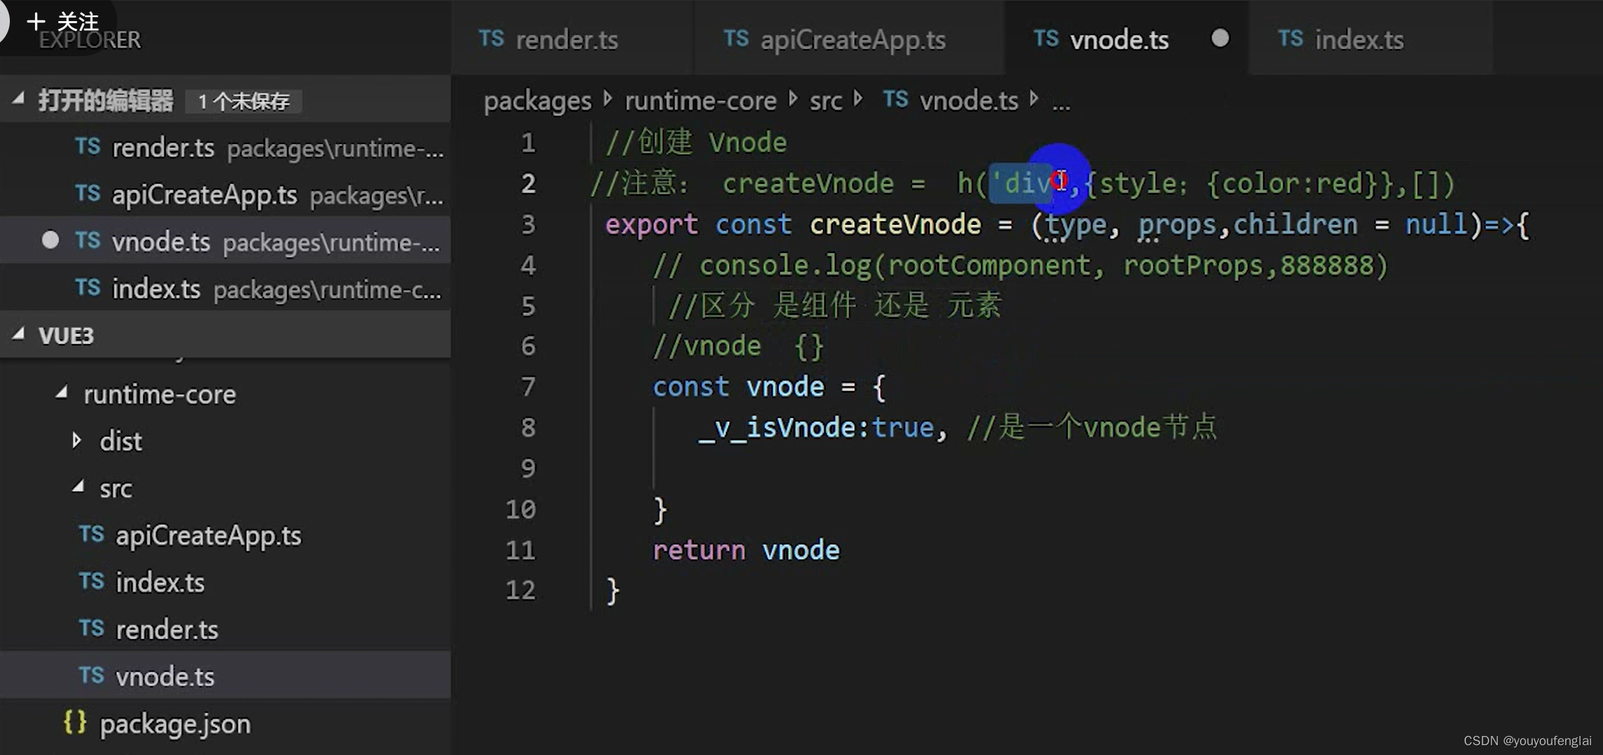Click TS icon on render.ts tab

pyautogui.click(x=492, y=39)
